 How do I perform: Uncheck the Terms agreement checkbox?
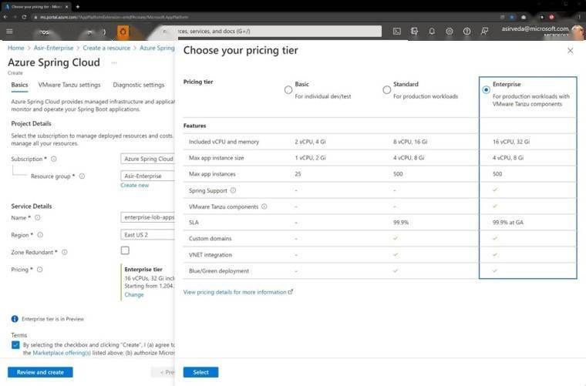click(15, 345)
